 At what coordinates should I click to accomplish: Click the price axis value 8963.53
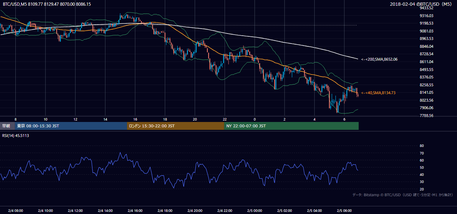[x=427, y=39]
